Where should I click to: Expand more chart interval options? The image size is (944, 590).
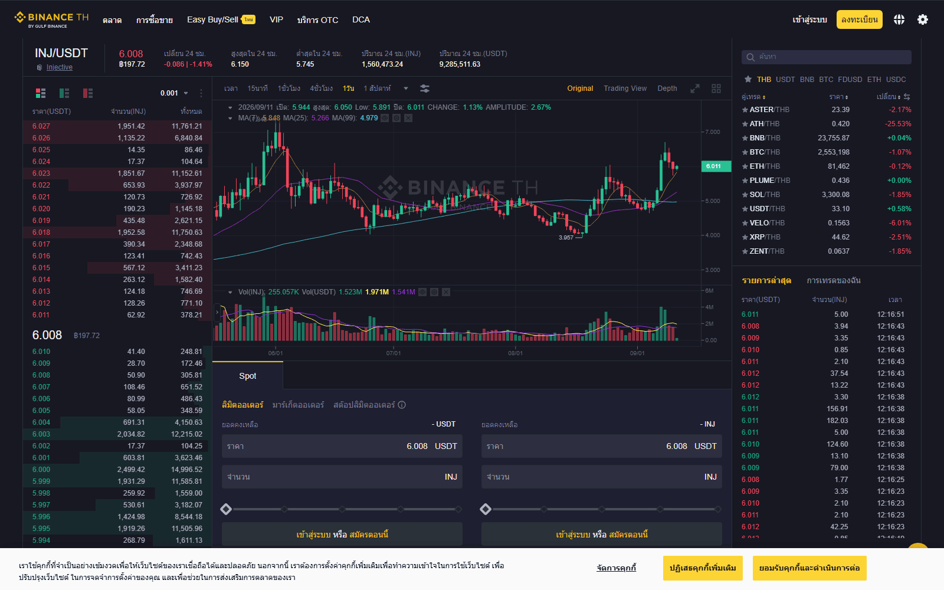pos(406,88)
